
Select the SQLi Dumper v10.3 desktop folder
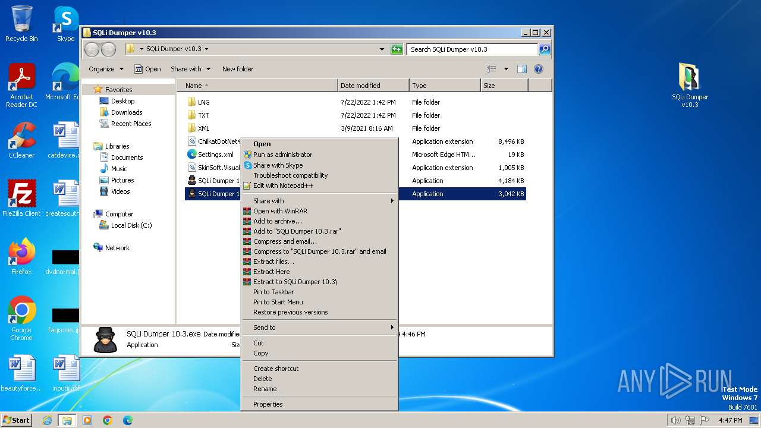690,86
